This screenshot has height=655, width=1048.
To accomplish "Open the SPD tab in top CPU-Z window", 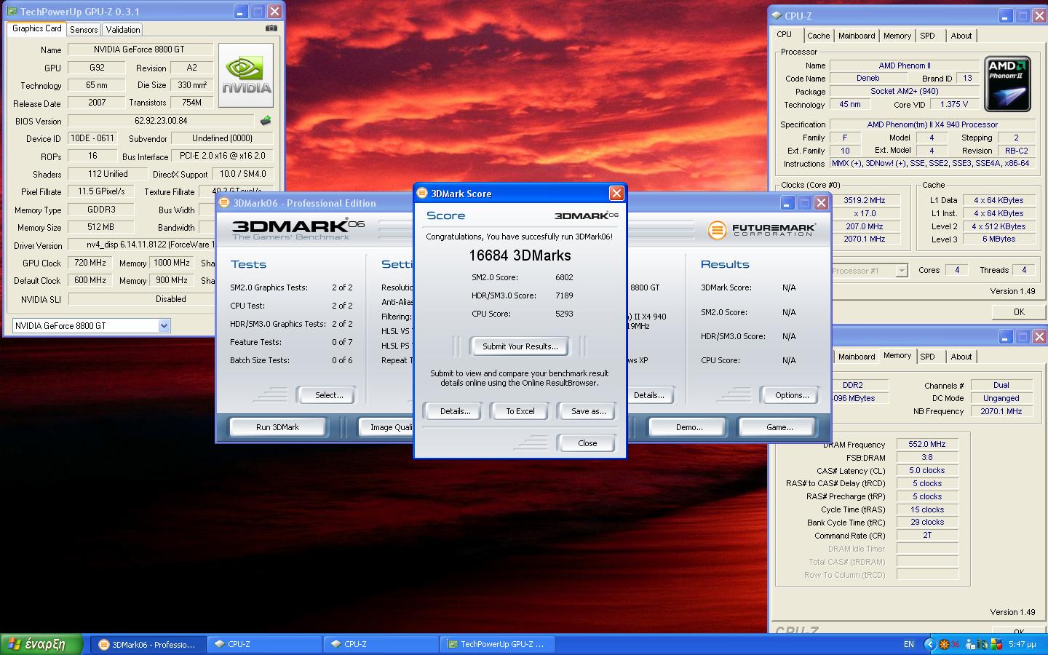I will click(x=927, y=36).
